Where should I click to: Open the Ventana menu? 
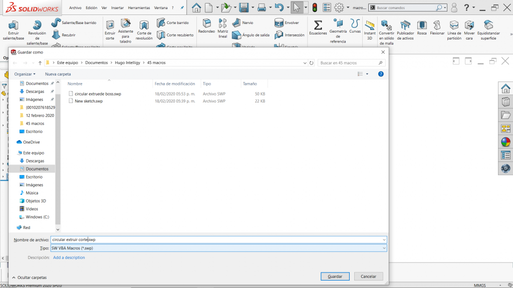click(161, 7)
